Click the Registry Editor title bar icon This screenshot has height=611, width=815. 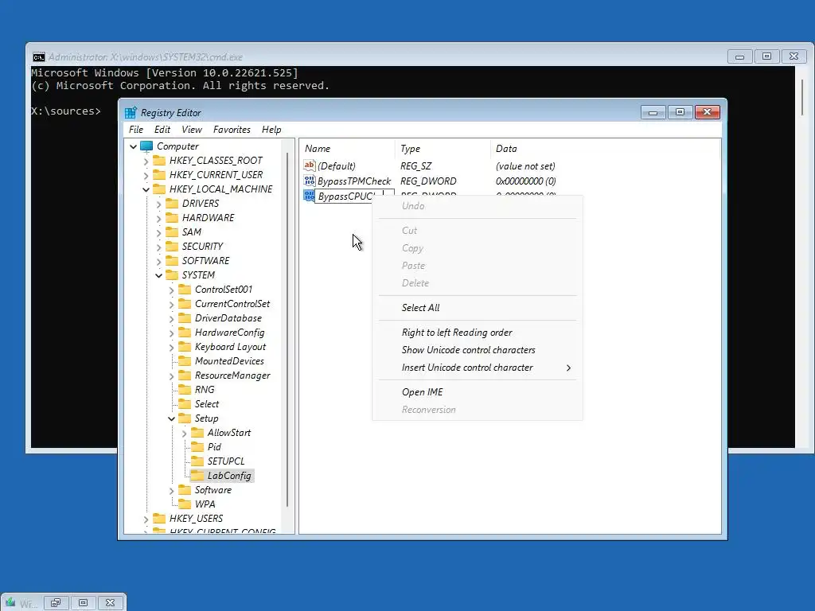tap(131, 113)
